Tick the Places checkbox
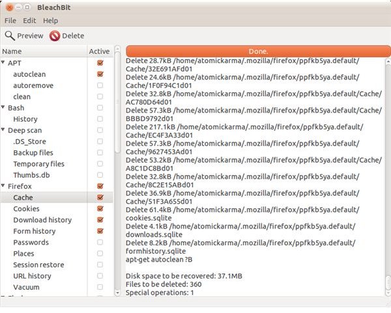The image size is (391, 313). pyautogui.click(x=100, y=254)
